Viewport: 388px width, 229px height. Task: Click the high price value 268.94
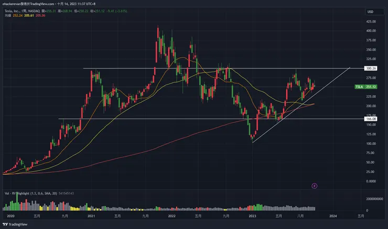(x=67, y=11)
